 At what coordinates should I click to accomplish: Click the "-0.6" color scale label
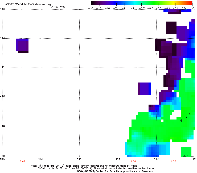[150, 9]
